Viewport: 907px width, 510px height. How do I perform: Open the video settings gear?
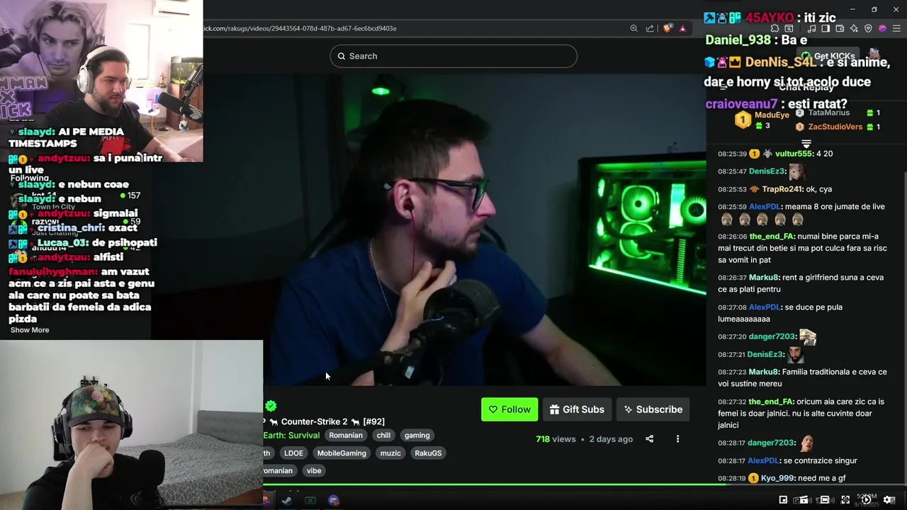tap(889, 499)
